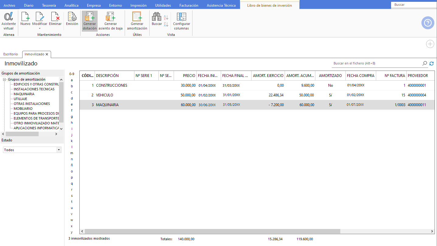Sort by the AMORTIZADO column header
This screenshot has width=437, height=246.
coord(331,76)
